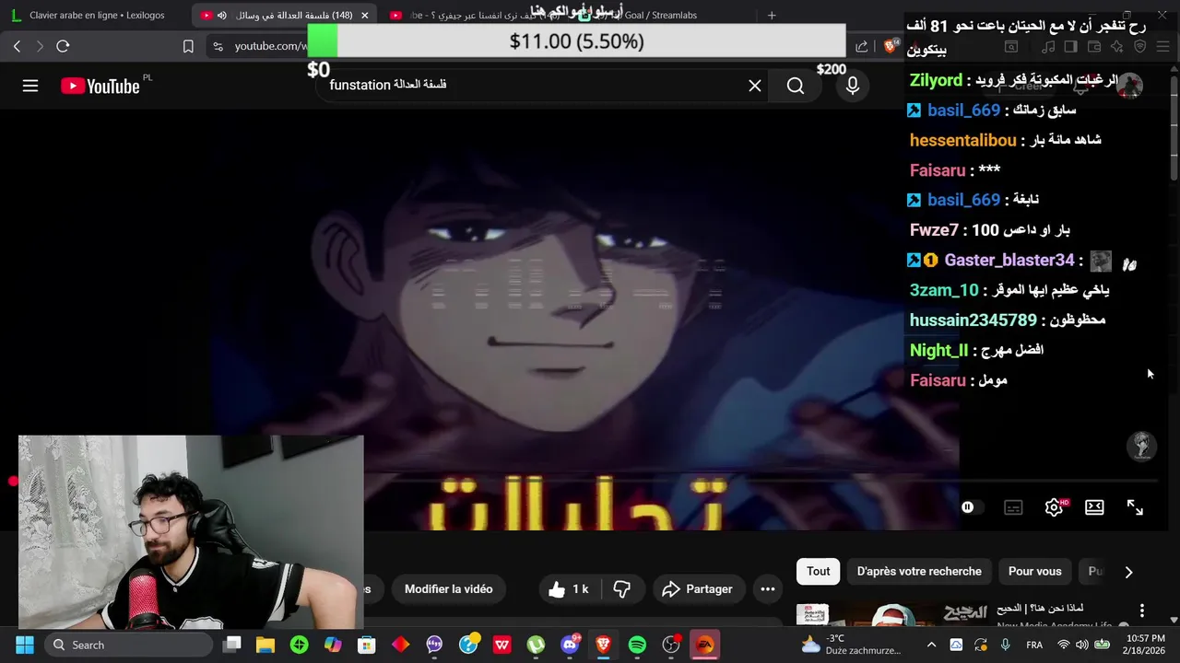Enter full screen on the video
The image size is (1180, 663).
[1135, 507]
